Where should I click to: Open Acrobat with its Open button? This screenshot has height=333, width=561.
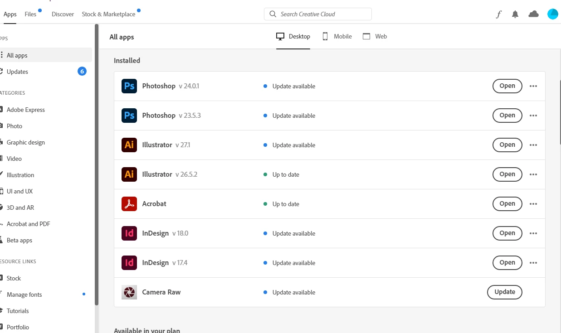507,204
